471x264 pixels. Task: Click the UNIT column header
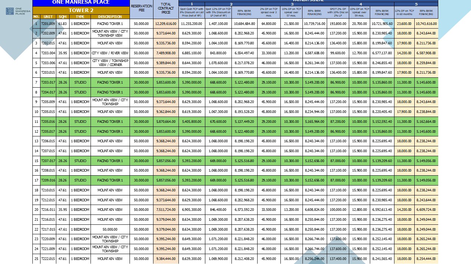(x=48, y=16)
